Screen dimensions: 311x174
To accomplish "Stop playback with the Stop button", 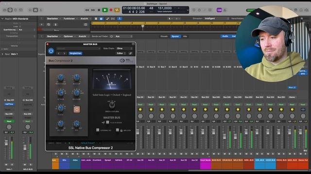I will [x=99, y=10].
